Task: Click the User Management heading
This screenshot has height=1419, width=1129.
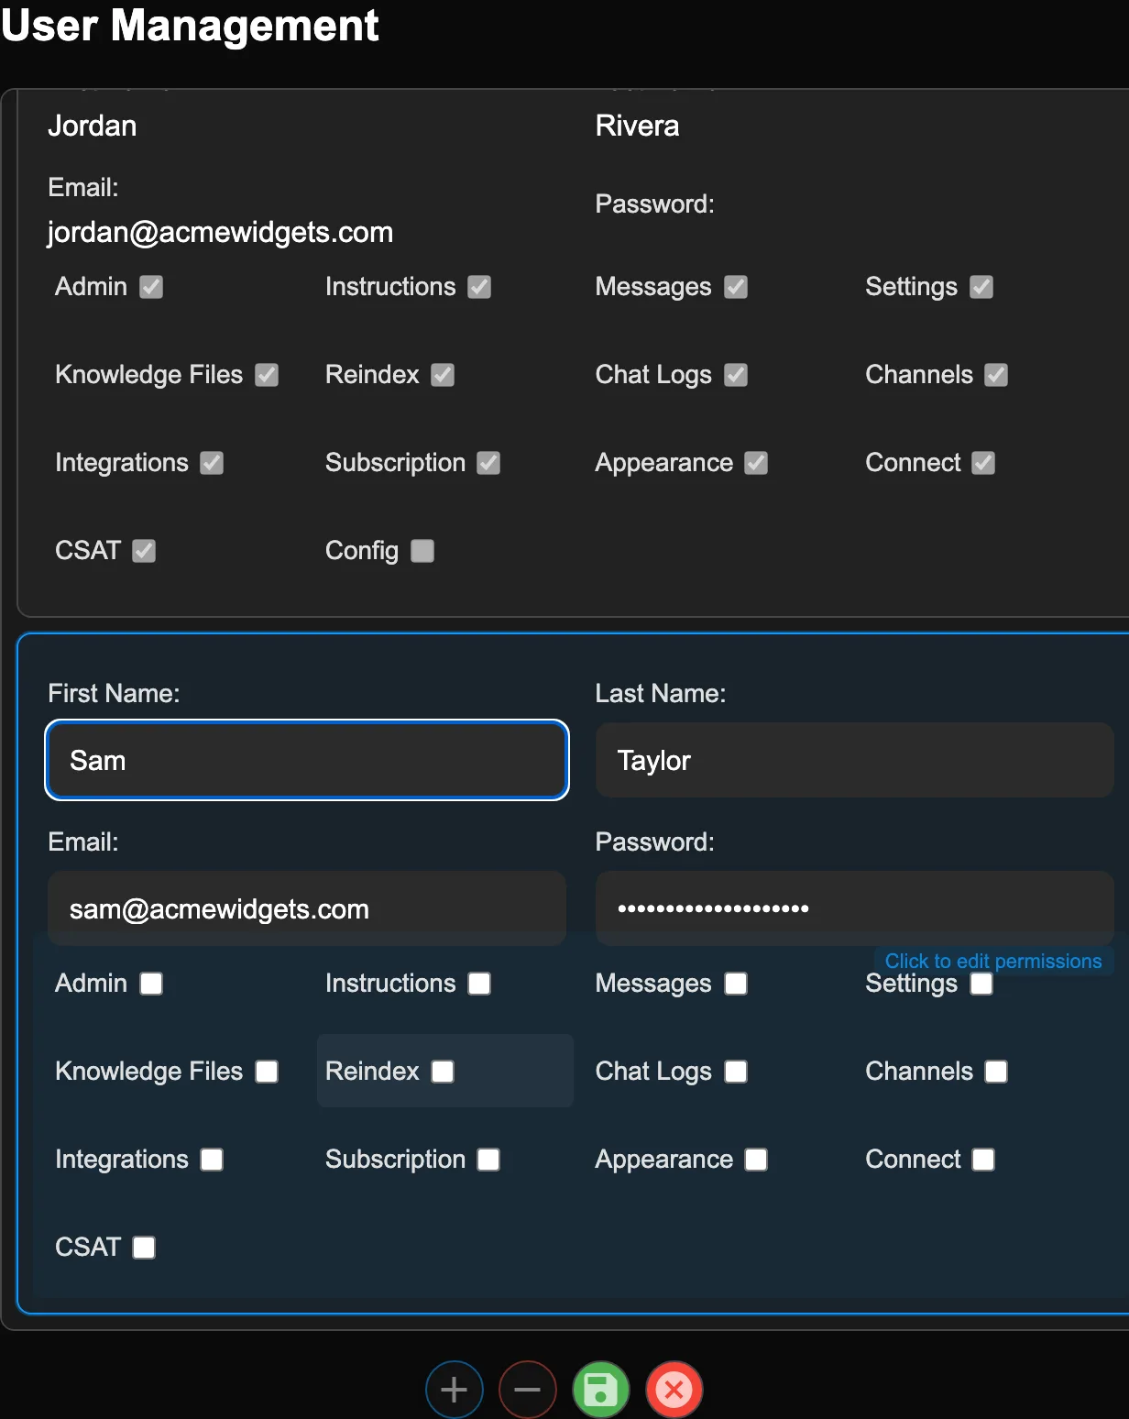Action: pyautogui.click(x=190, y=25)
